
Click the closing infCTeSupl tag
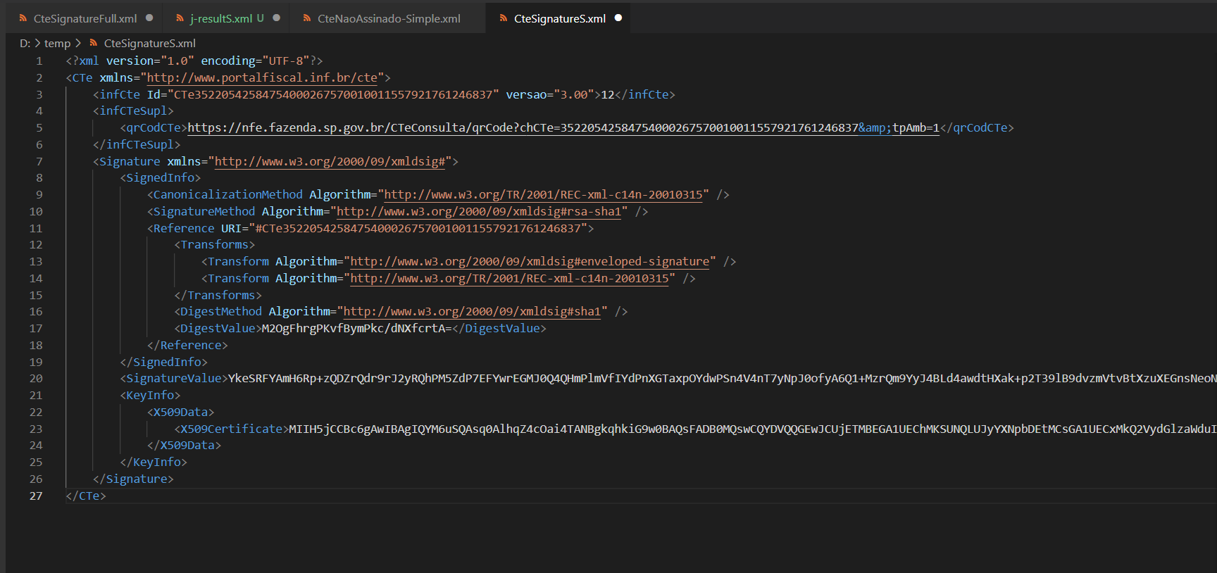pos(137,145)
